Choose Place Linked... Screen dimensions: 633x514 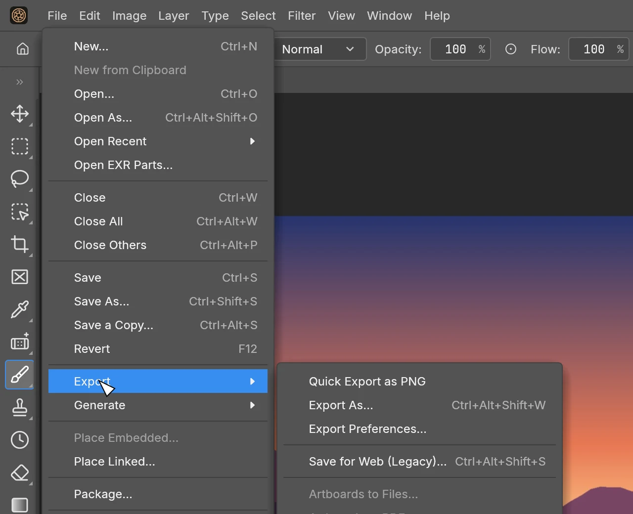(158, 462)
